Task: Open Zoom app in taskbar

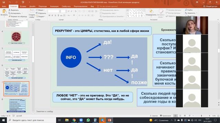Action: pyautogui.click(x=81, y=120)
